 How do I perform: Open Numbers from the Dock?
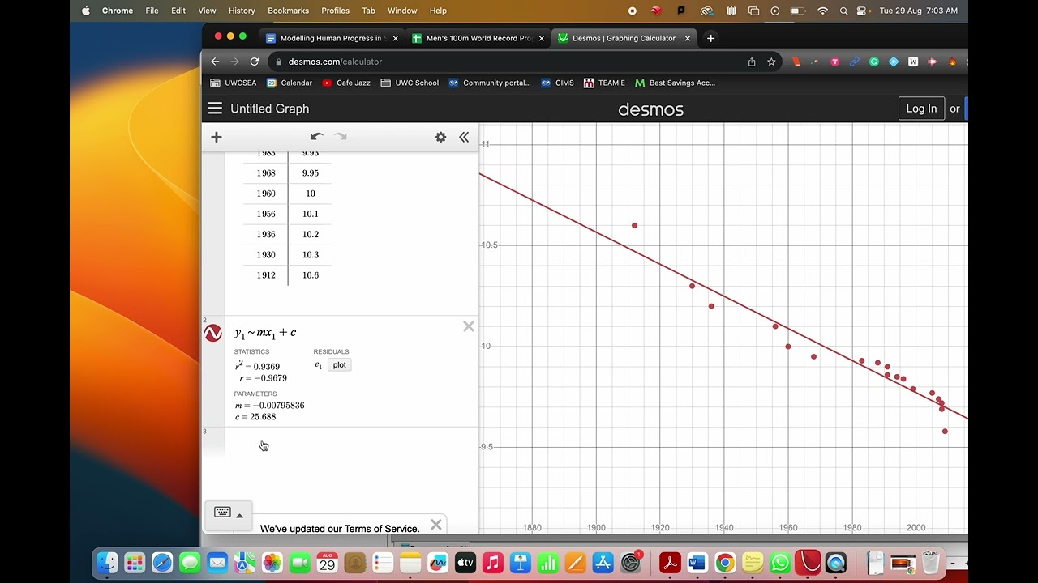tap(548, 562)
